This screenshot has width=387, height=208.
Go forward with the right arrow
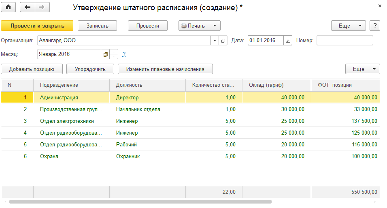click(x=42, y=7)
